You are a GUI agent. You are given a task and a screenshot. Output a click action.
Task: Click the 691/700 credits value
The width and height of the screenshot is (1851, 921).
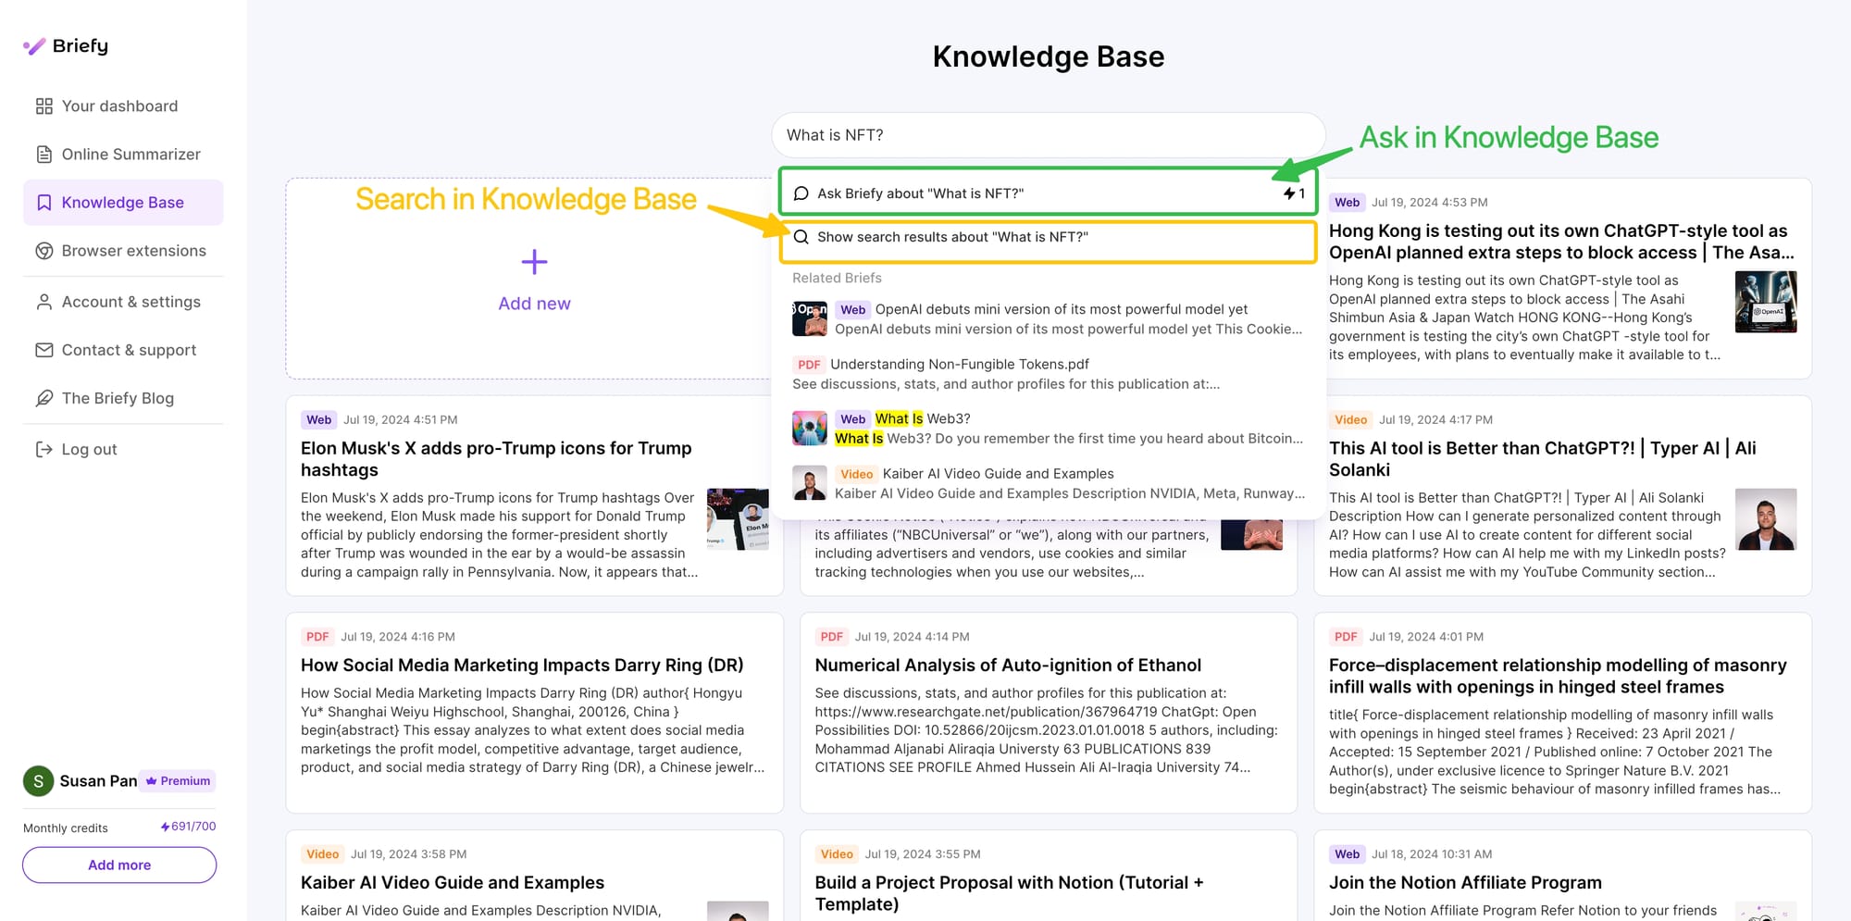coord(193,827)
